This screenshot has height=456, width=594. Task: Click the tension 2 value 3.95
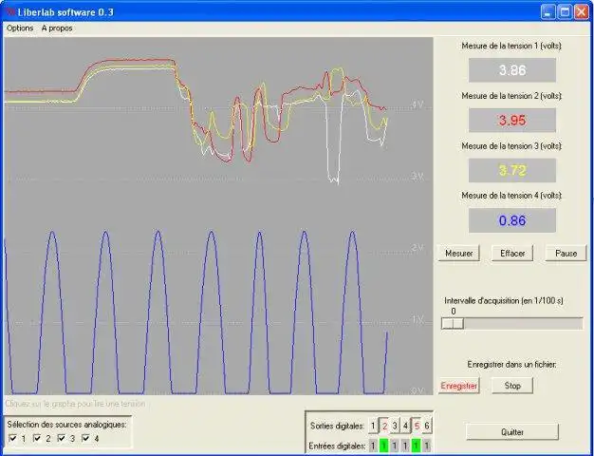[512, 121]
